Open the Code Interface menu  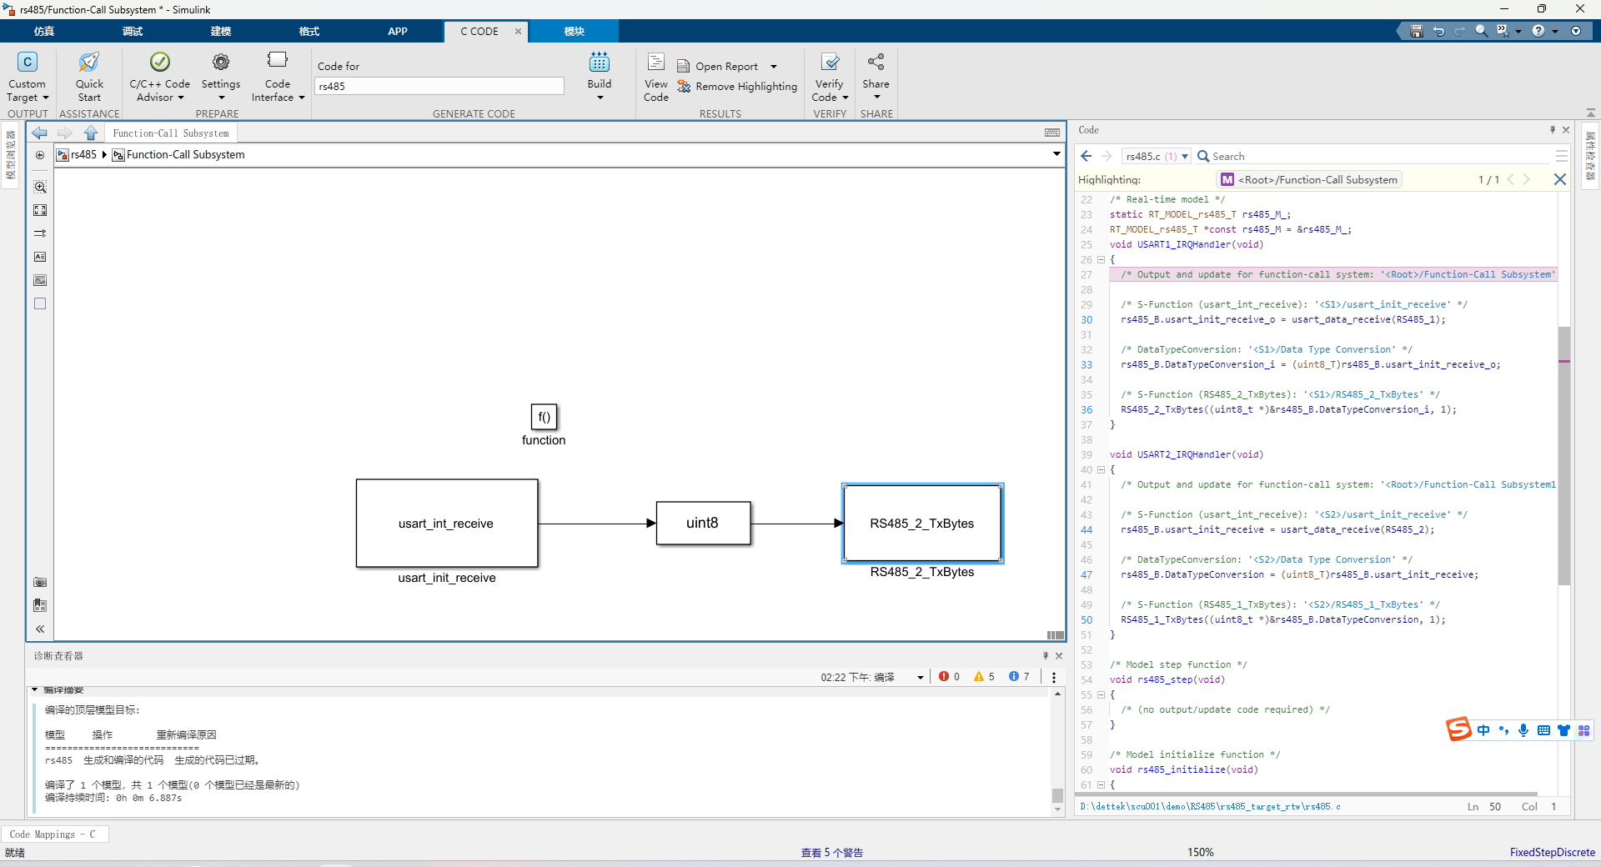278,77
